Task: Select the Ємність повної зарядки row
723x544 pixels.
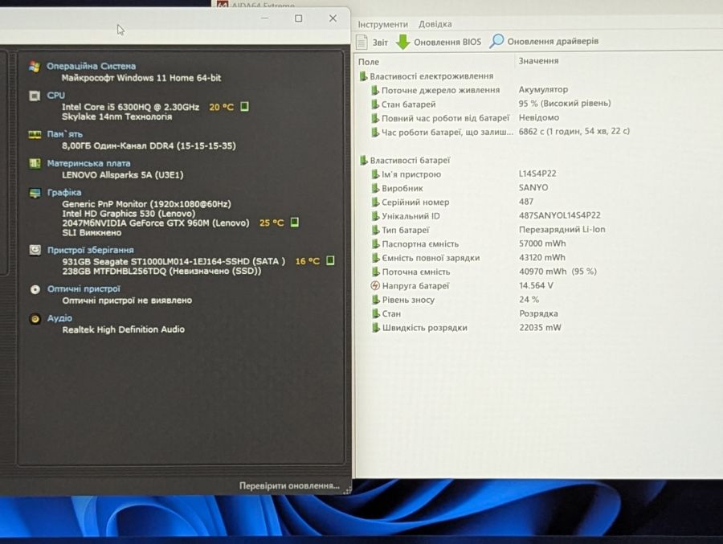Action: [x=468, y=258]
